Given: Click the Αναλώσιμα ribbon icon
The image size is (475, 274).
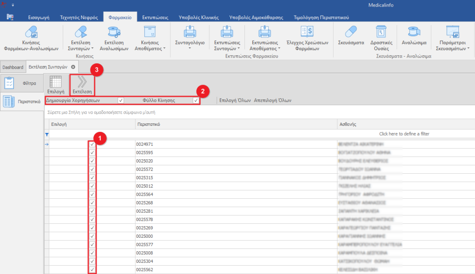Looking at the screenshot, I should click(x=414, y=33).
